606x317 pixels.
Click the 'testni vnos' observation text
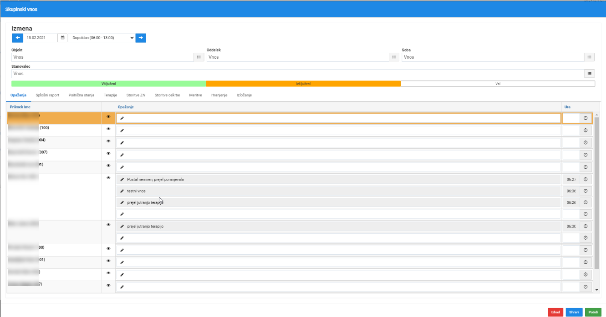point(136,191)
